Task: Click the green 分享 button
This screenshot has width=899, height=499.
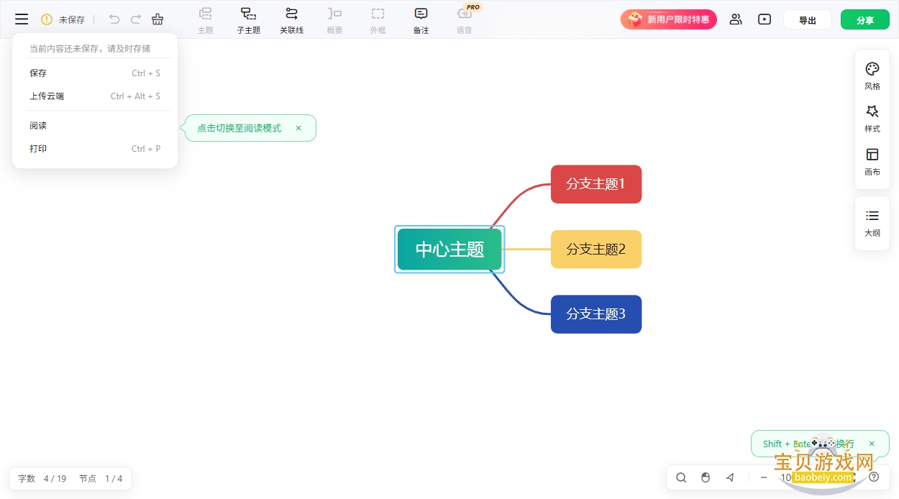Action: point(865,20)
